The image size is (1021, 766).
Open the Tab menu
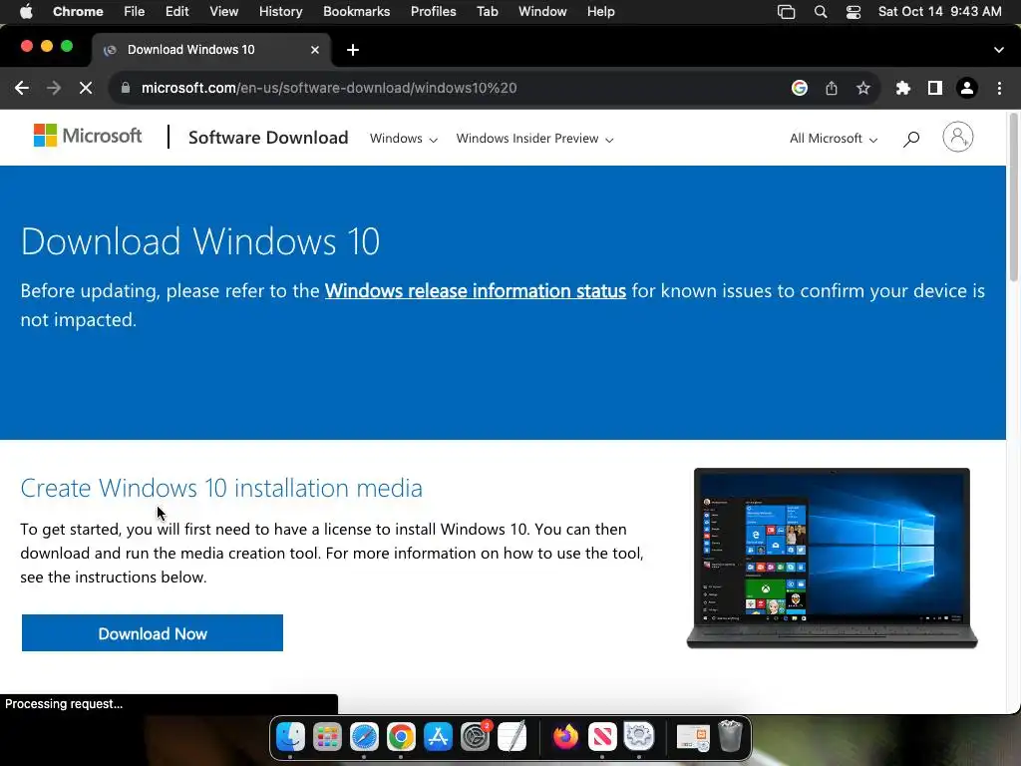pyautogui.click(x=487, y=12)
